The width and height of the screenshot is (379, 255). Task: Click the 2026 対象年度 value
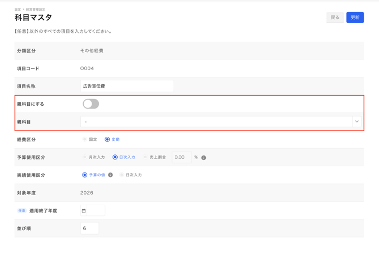click(x=87, y=193)
